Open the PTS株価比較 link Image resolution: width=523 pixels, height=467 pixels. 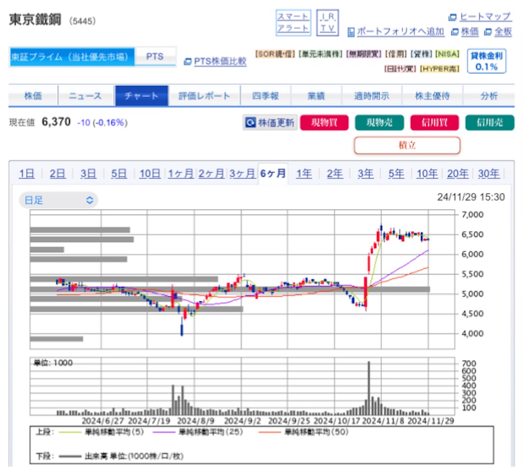click(x=220, y=61)
